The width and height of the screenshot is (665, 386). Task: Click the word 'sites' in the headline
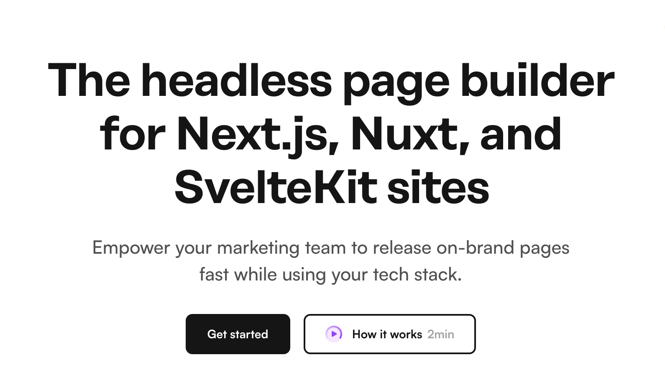[439, 188]
